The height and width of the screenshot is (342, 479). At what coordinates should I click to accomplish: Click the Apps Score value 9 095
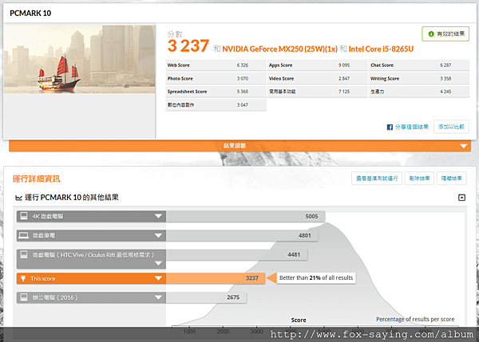coord(344,65)
